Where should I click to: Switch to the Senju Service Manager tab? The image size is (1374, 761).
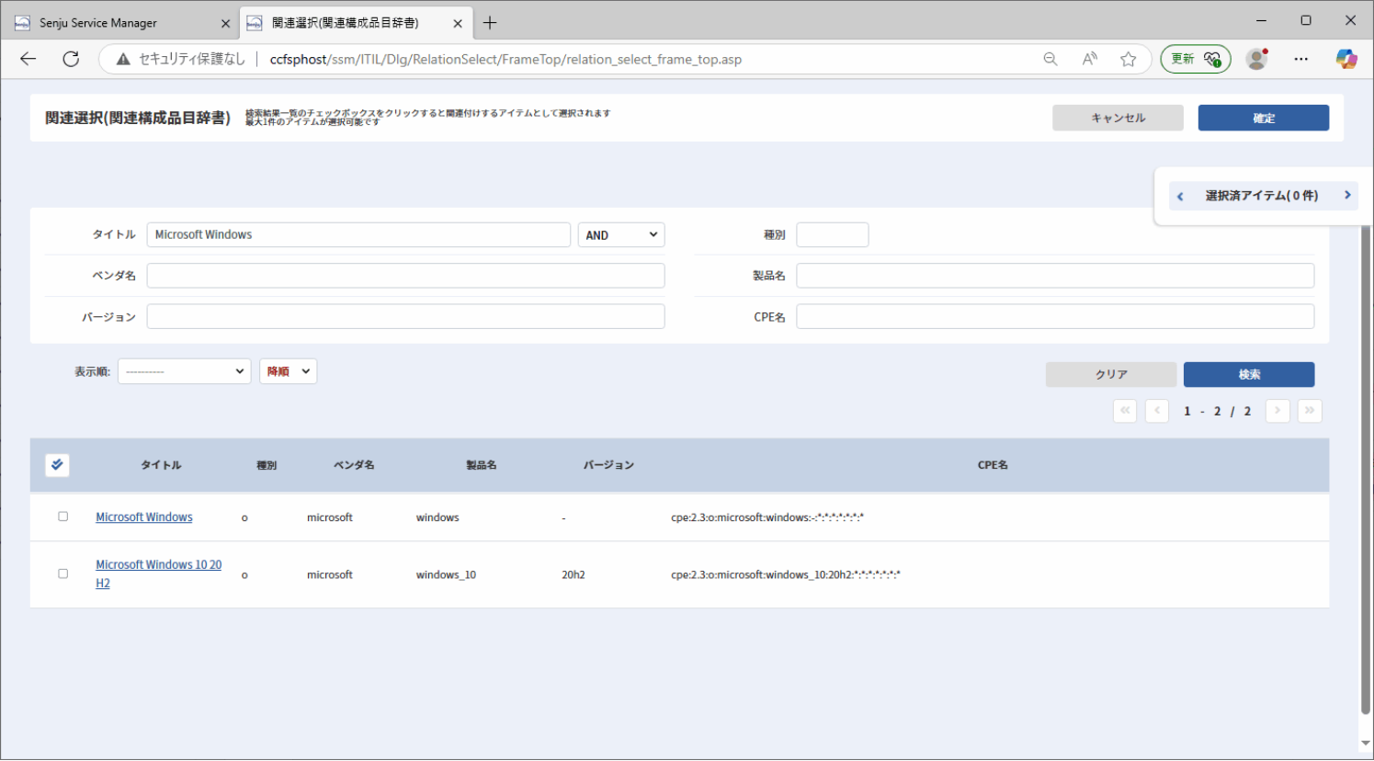[x=119, y=23]
